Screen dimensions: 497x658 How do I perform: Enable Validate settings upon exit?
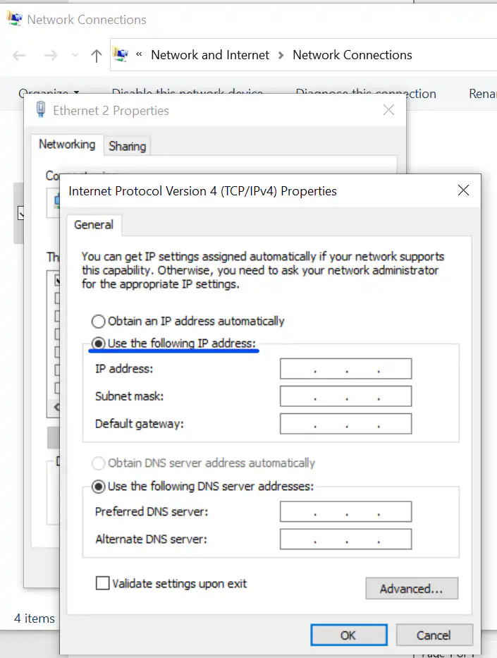(x=103, y=583)
